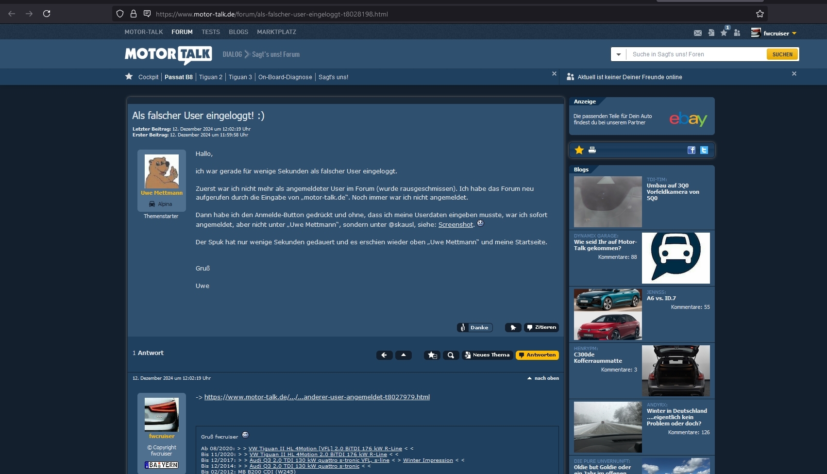
Task: Open favorites star with notification badge
Action: [x=724, y=33]
